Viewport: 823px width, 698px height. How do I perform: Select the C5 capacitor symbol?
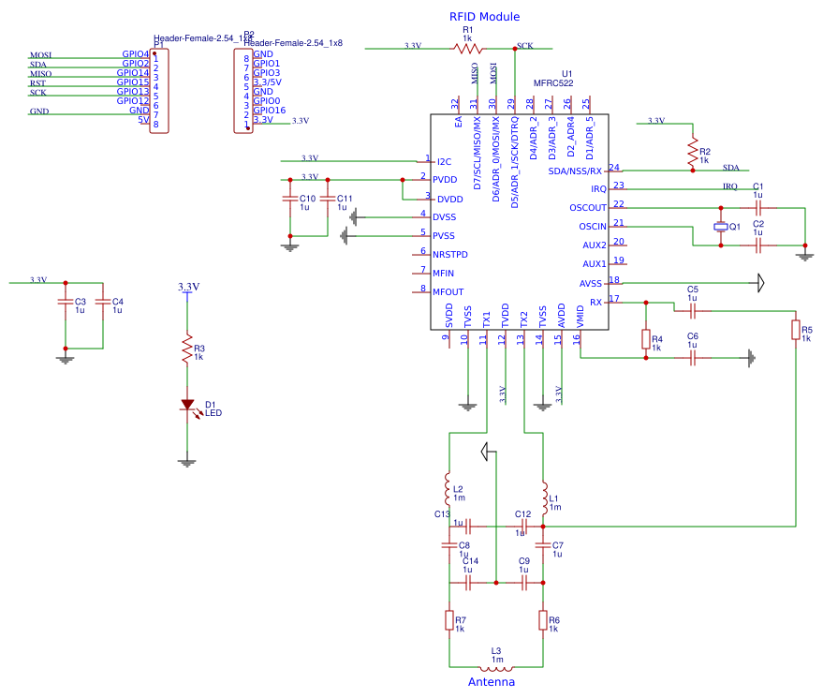(x=693, y=311)
